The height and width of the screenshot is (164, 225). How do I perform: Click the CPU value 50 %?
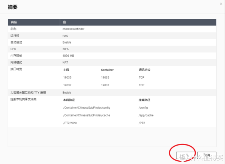[x=65, y=49]
